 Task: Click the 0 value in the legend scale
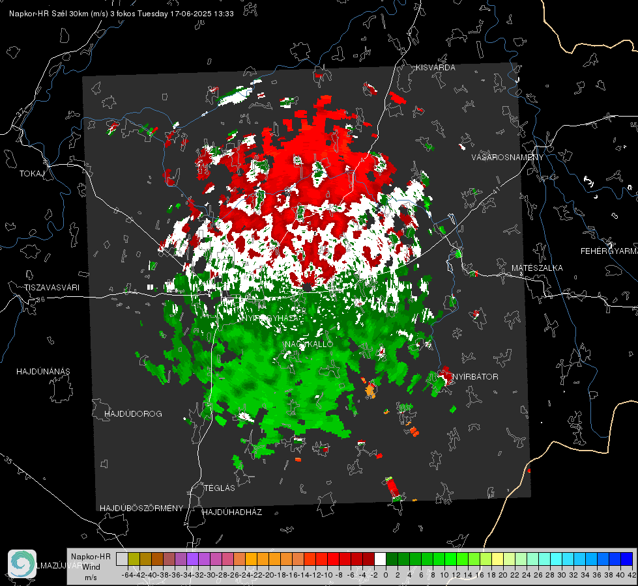(x=386, y=575)
